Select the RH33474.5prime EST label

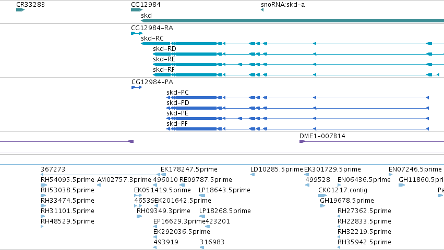coord(67,201)
